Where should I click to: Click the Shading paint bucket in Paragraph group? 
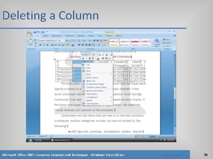[99, 45]
